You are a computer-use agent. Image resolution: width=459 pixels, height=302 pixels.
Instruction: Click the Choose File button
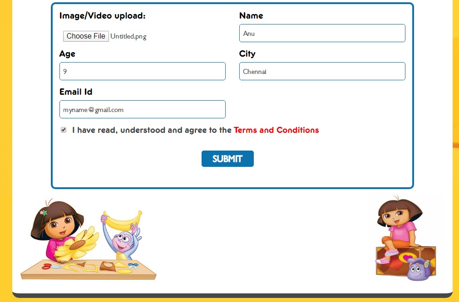pos(86,36)
